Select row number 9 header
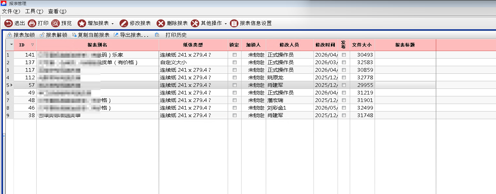The width and height of the screenshot is (496, 194). [10, 115]
